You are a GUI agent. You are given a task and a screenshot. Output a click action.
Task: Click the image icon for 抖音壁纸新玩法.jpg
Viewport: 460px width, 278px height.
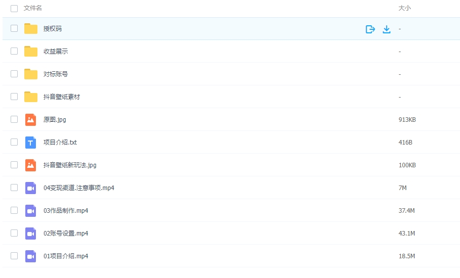point(31,165)
